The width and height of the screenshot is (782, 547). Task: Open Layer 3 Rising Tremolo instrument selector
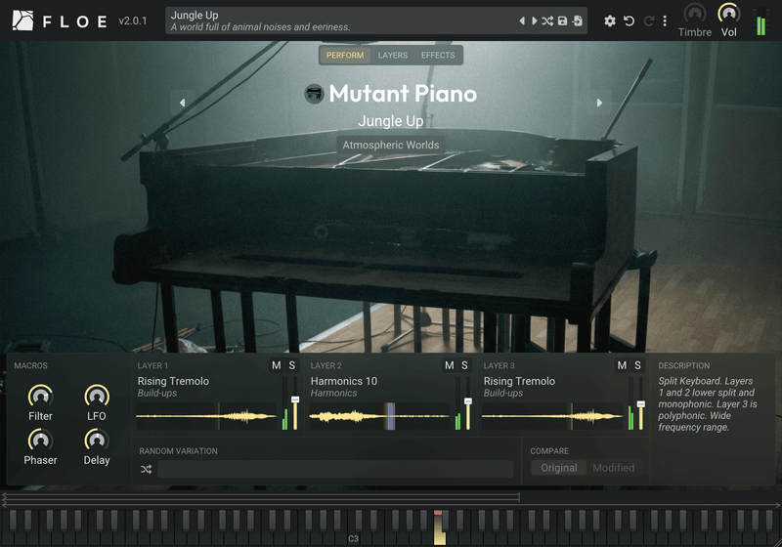click(519, 381)
